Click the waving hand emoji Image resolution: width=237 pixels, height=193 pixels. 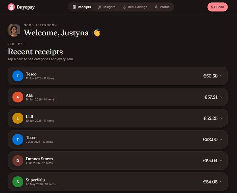point(96,32)
